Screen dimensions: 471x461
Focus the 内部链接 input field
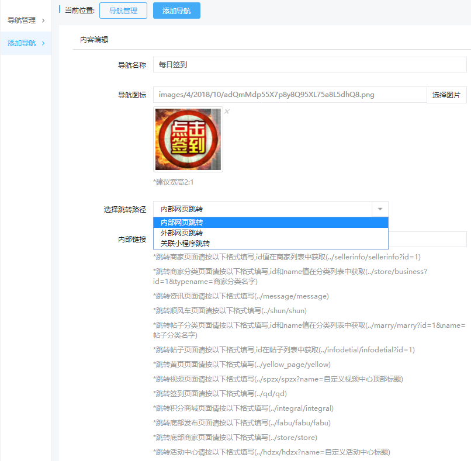click(427, 239)
